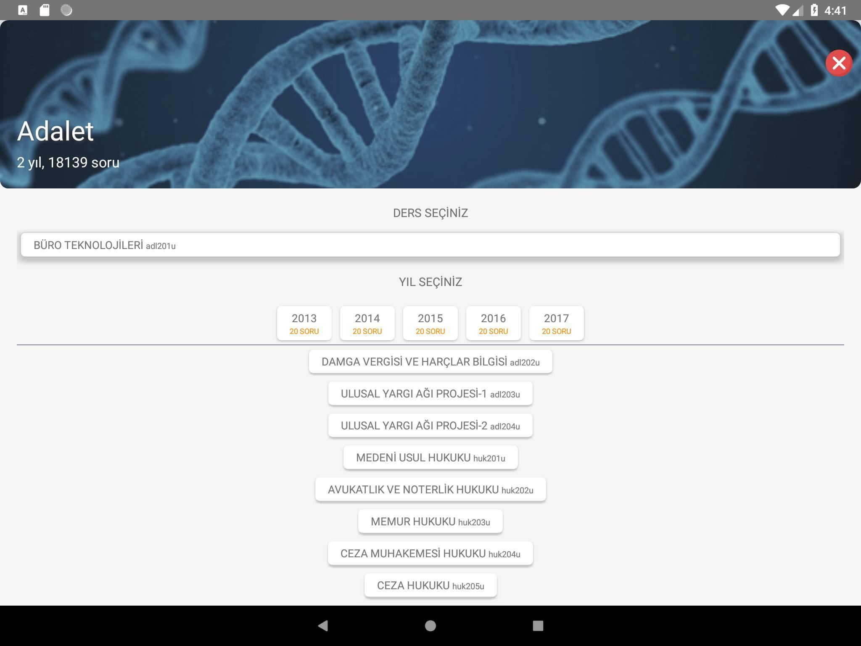
Task: Pick the 2016 year option
Action: (x=494, y=323)
